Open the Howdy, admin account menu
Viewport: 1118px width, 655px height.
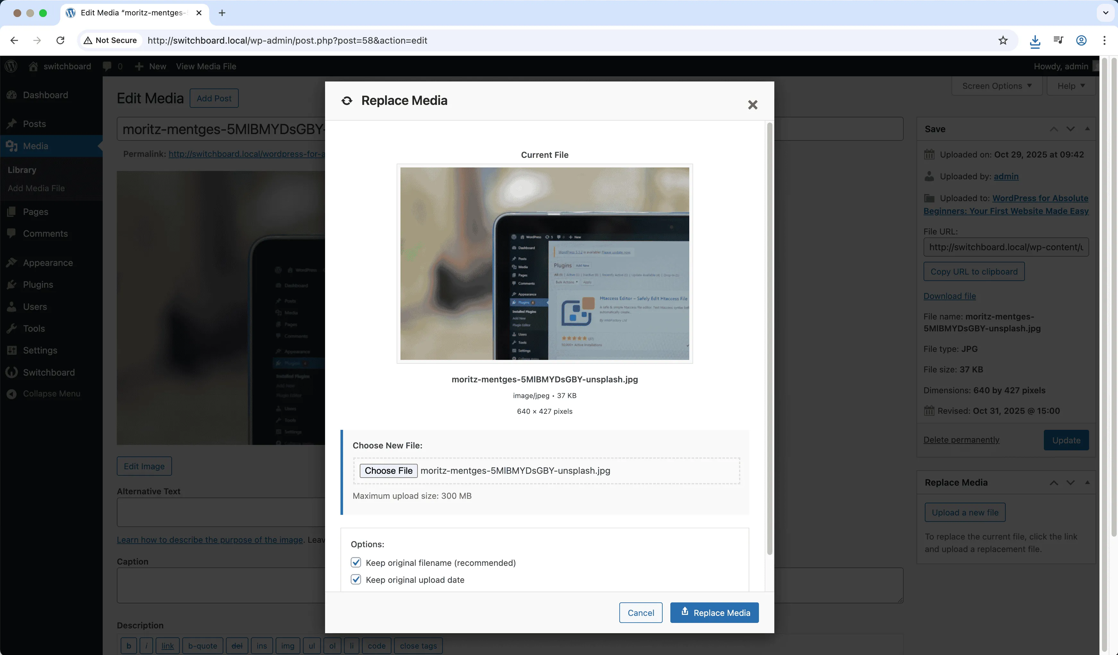click(x=1061, y=66)
